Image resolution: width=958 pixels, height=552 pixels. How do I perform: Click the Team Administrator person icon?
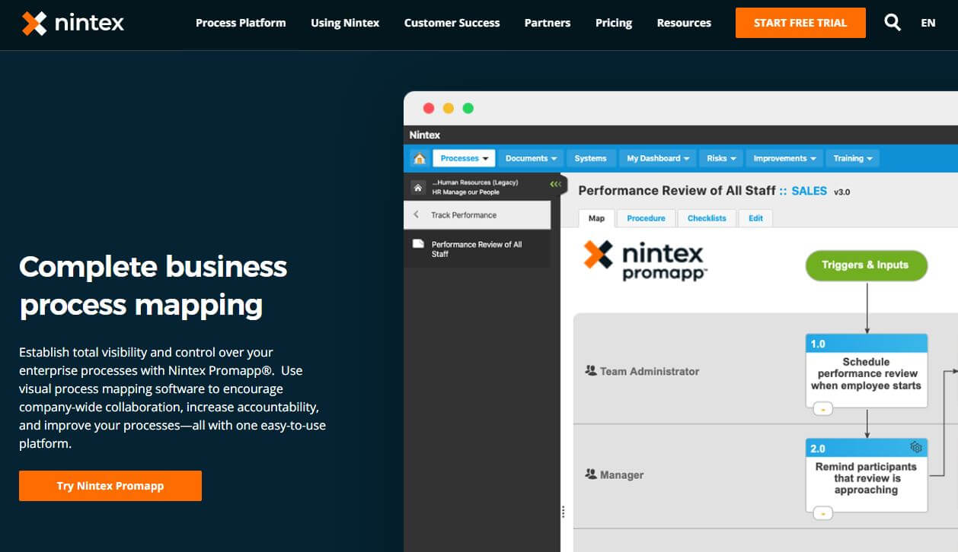(x=591, y=371)
